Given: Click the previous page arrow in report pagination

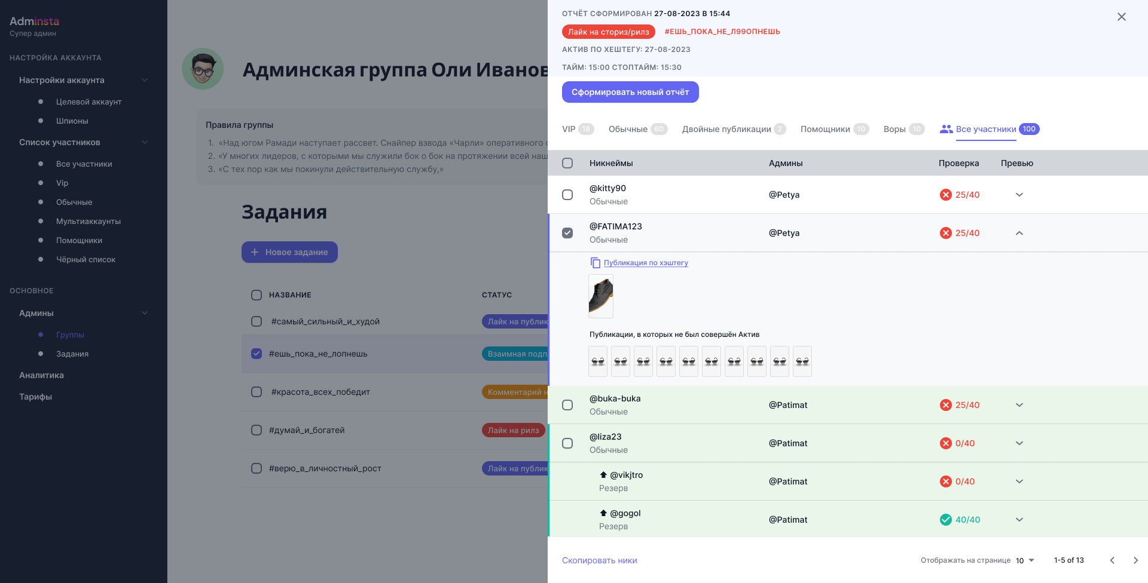Looking at the screenshot, I should coord(1112,560).
